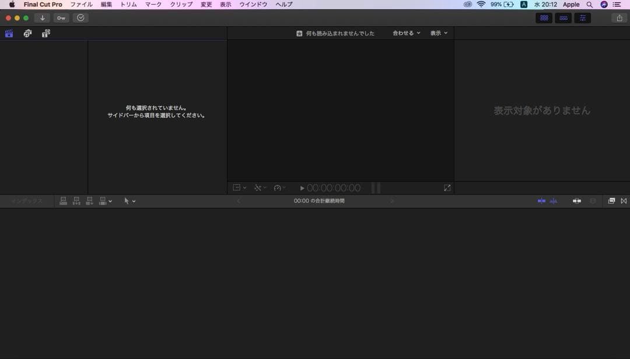Viewport: 630px width, 359px height.
Task: Toggle the Timeline panel visibility
Action: tap(563, 18)
